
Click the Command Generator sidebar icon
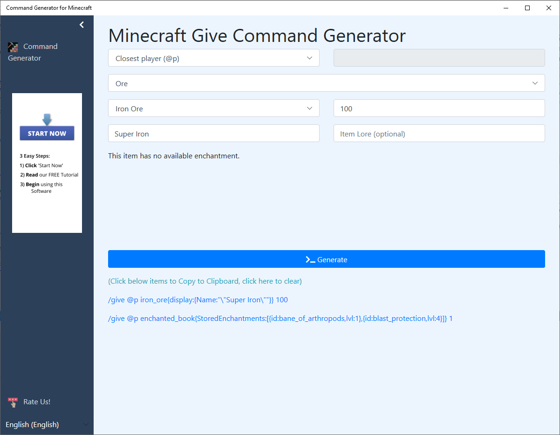click(x=13, y=47)
